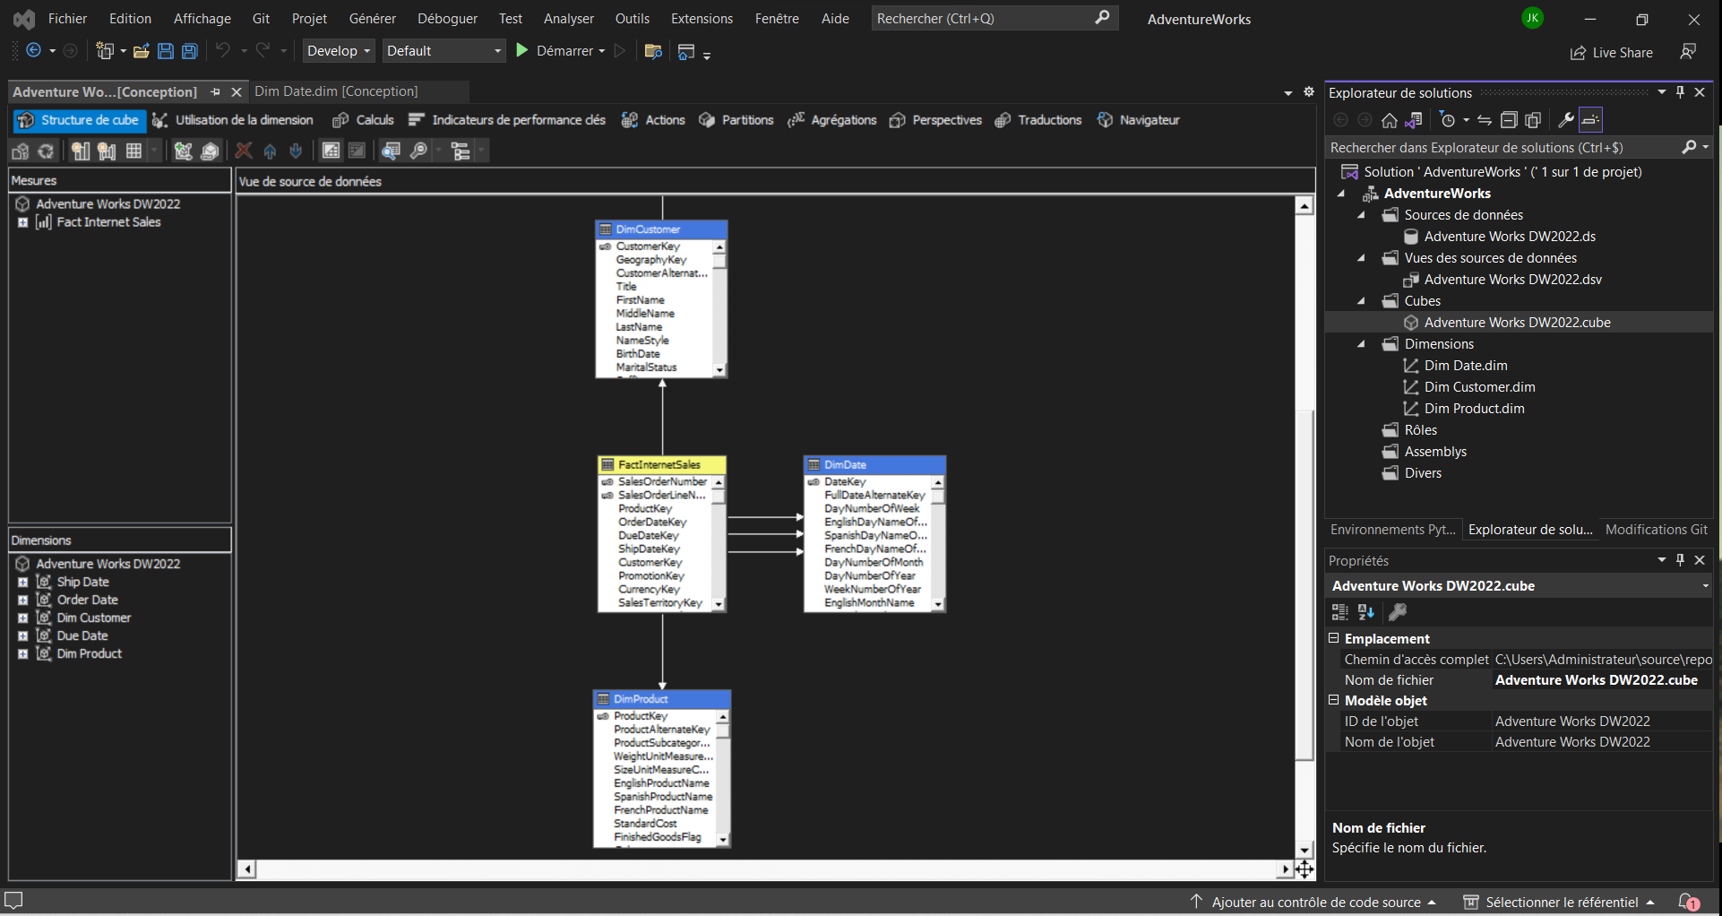Toggle Categorized view in Propriétés panel
Image resolution: width=1722 pixels, height=916 pixels.
click(1340, 612)
